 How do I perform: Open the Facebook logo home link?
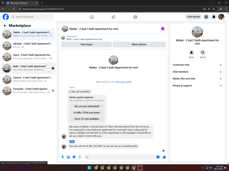[x=5, y=17]
